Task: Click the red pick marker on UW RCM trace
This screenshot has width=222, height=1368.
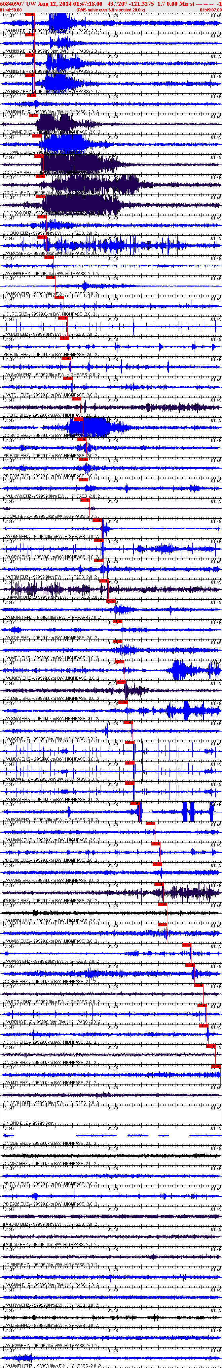Action: 135,803
